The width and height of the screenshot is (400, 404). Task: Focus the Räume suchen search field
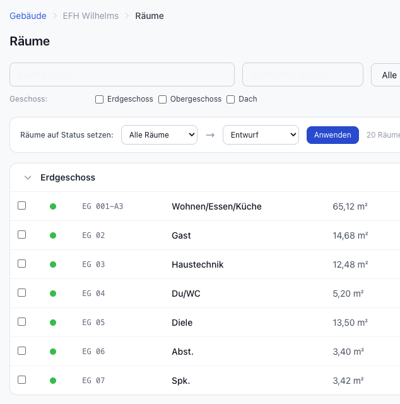pos(122,74)
